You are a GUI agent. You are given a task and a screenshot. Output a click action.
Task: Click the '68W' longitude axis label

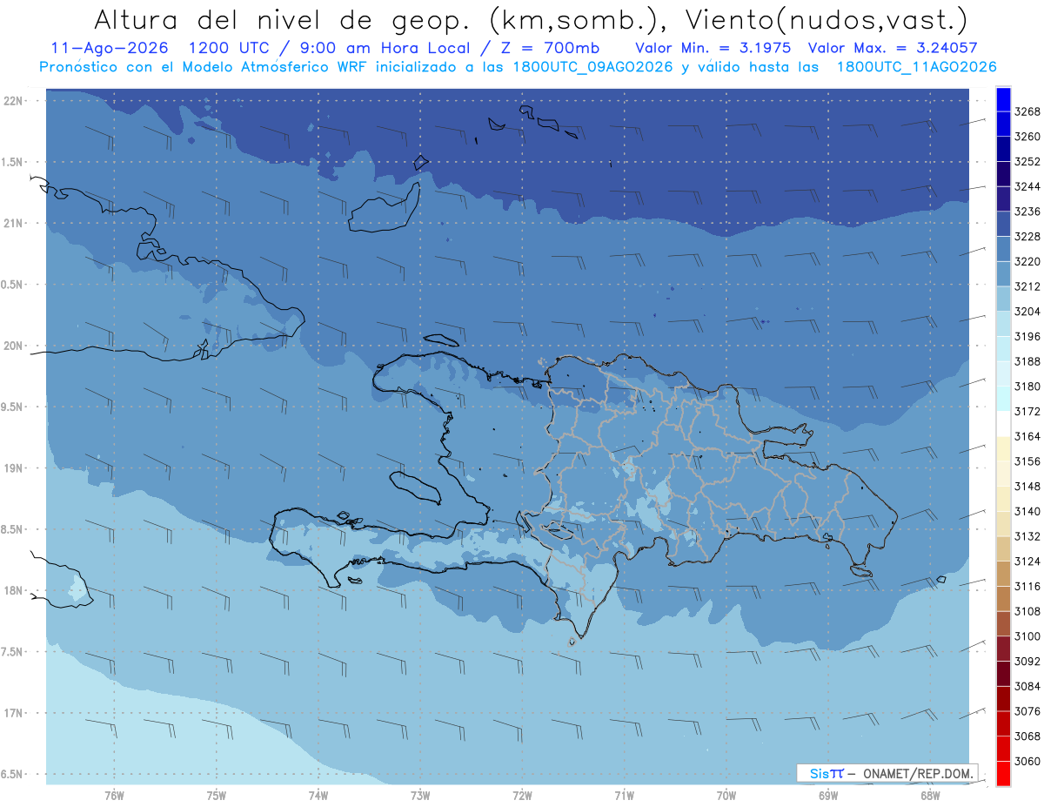(x=930, y=795)
